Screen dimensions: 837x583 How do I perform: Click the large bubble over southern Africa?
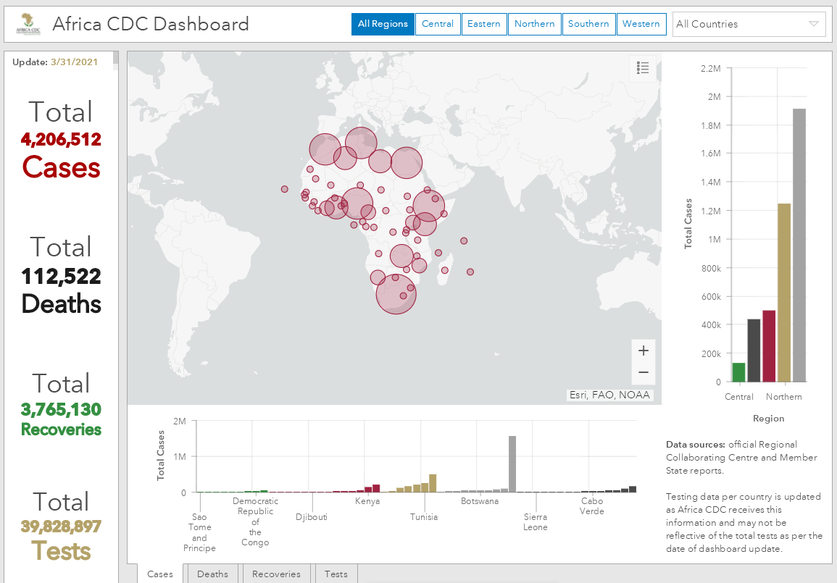[396, 293]
